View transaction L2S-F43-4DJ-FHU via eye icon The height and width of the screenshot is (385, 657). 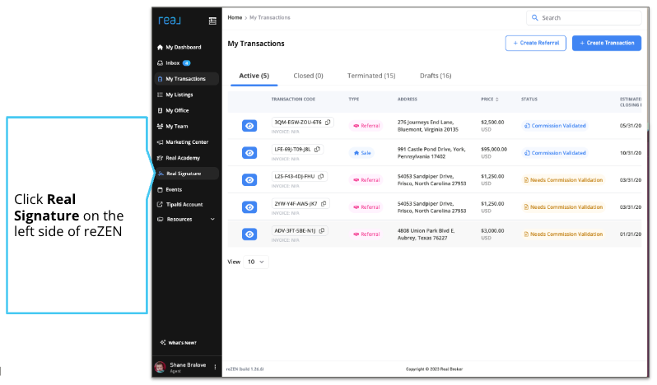249,180
